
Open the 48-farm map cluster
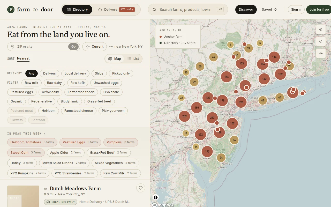[263, 100]
